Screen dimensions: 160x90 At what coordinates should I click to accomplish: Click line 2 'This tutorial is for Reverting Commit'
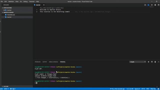[x=55, y=12]
